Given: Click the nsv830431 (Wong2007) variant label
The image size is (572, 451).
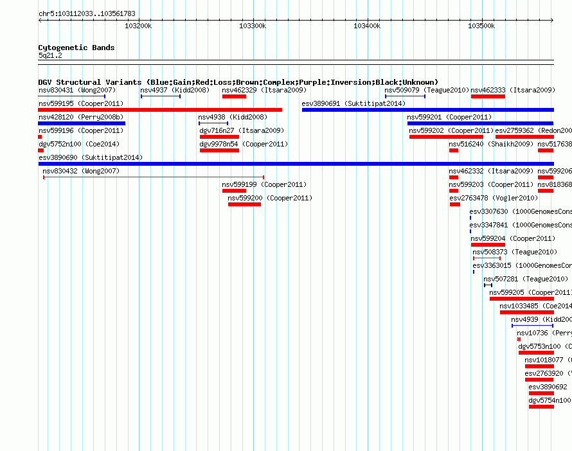Looking at the screenshot, I should pos(77,90).
